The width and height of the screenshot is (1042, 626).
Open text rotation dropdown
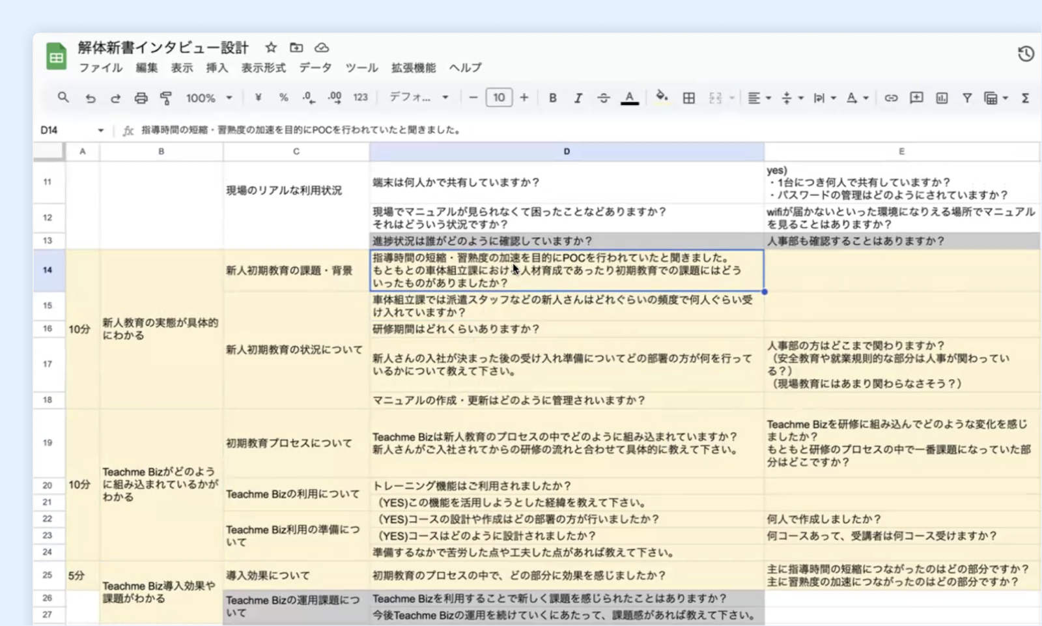(857, 98)
